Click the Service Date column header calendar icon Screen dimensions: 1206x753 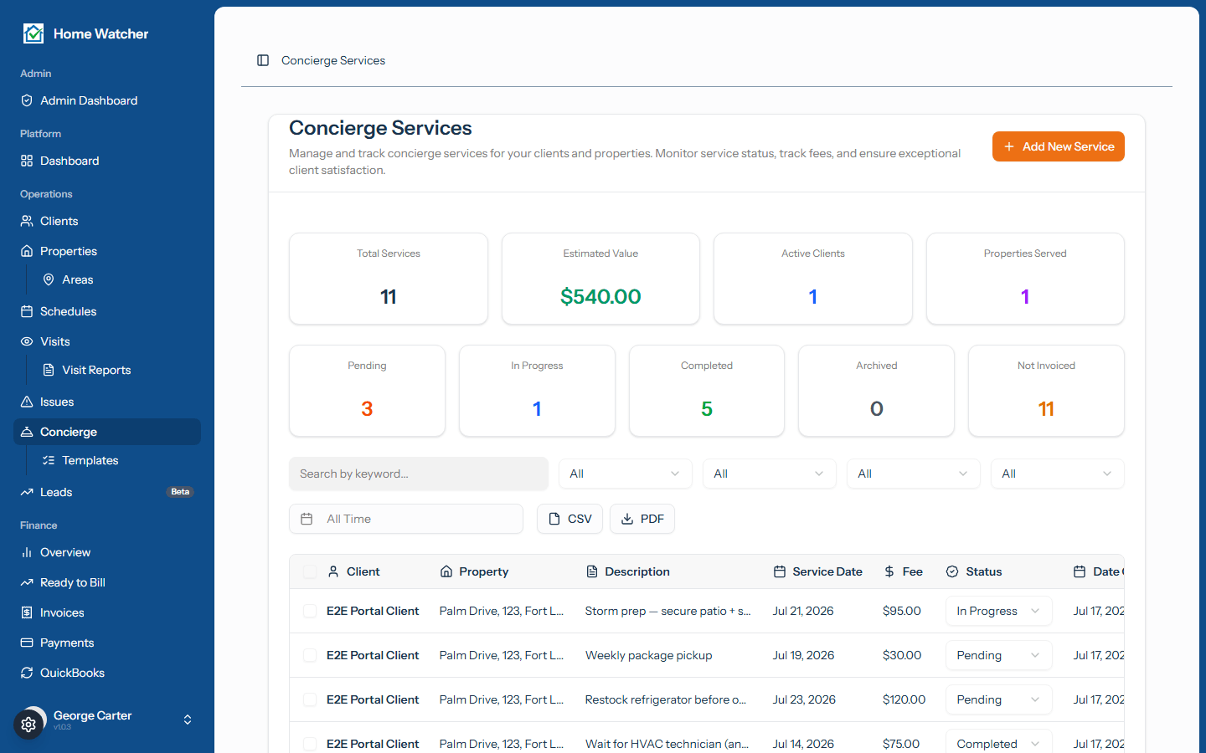tap(780, 571)
